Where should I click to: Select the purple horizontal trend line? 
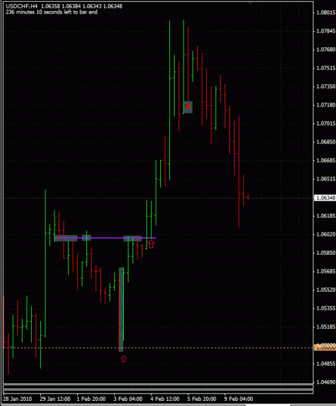point(106,238)
